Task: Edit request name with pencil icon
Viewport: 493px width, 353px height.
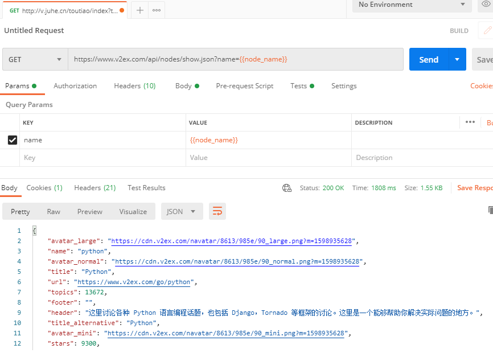Action: tap(488, 30)
